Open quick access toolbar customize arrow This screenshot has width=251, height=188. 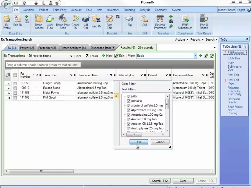pos(64,3)
